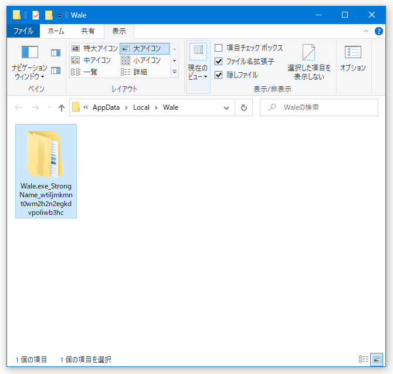Open 現在のビュー dropdown

coord(198,67)
